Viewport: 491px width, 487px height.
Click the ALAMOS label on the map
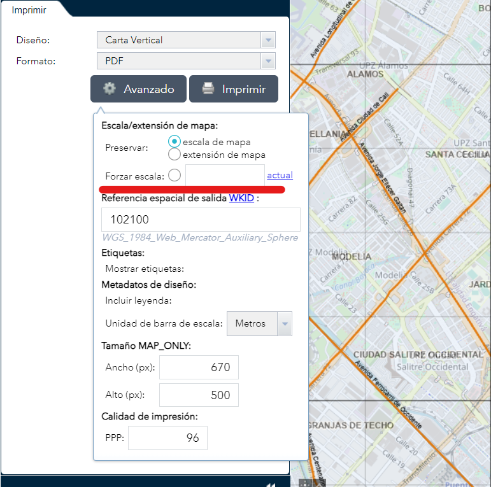click(365, 74)
